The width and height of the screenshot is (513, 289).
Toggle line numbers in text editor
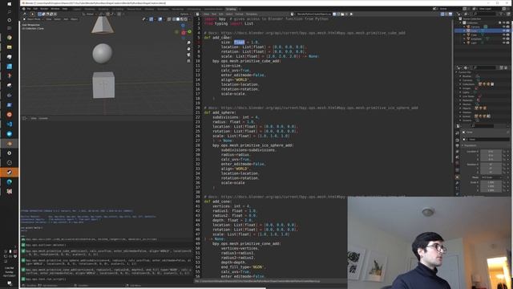(x=442, y=14)
